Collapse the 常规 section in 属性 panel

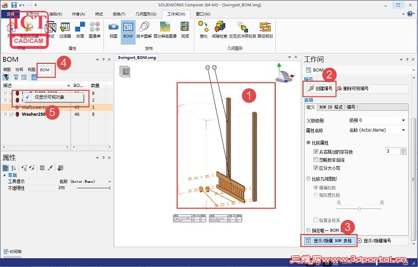click(4, 175)
